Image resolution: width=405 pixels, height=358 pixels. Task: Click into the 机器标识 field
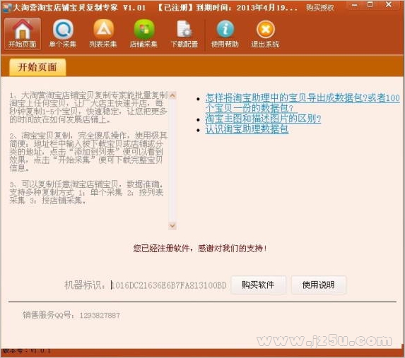[x=169, y=285]
